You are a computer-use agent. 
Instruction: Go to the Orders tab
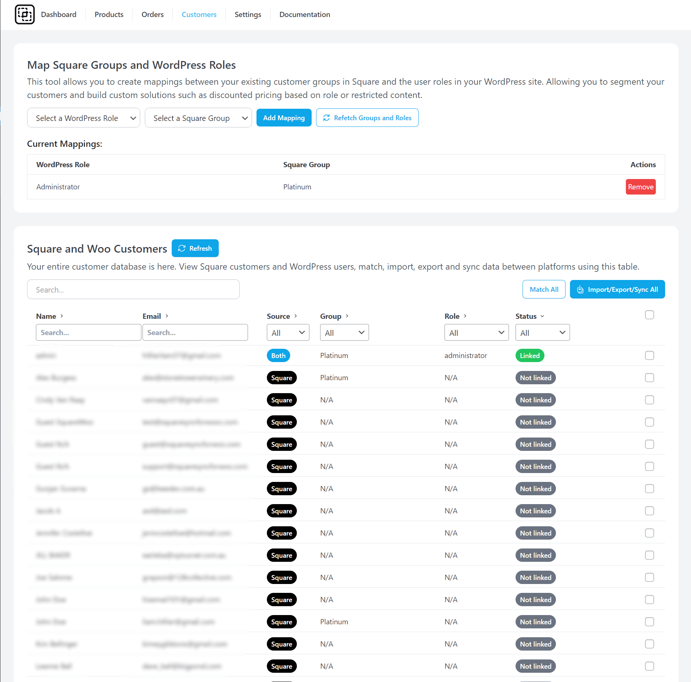tap(152, 14)
